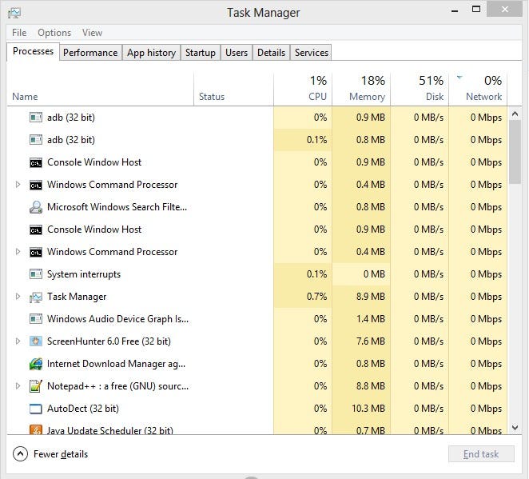Click the Task Manager process row icon
529x479 pixels.
[x=36, y=297]
